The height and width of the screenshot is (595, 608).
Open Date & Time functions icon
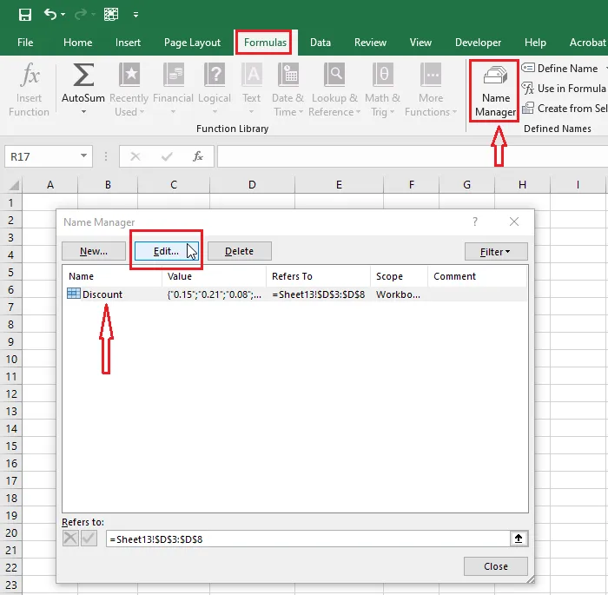(288, 75)
